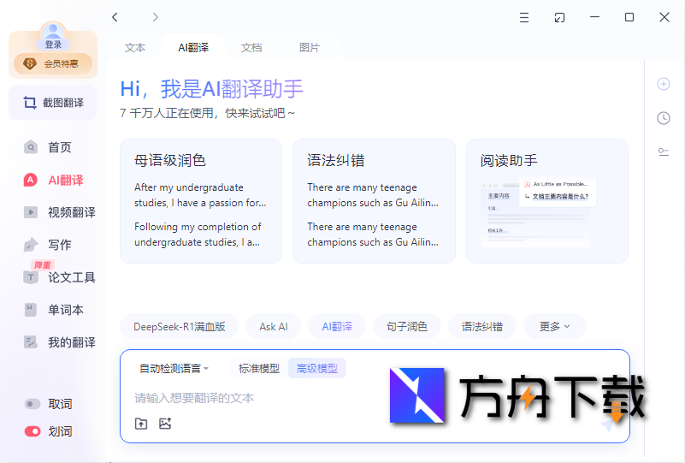Open the 阅读助手 card
Screen dimensions: 685x463
tap(547, 201)
